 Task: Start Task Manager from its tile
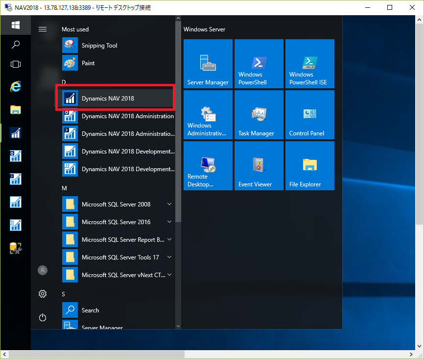[x=259, y=115]
